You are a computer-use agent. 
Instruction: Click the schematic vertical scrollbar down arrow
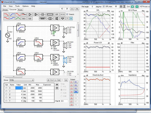(x=78, y=74)
